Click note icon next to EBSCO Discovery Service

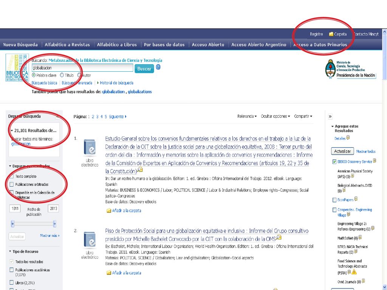click(x=375, y=161)
